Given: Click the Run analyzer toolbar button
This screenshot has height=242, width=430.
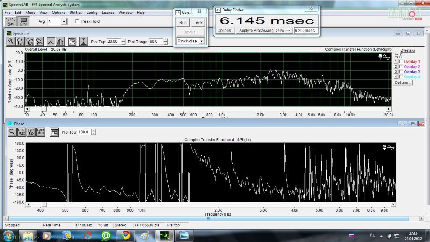Looking at the screenshot, I should 10,21.
